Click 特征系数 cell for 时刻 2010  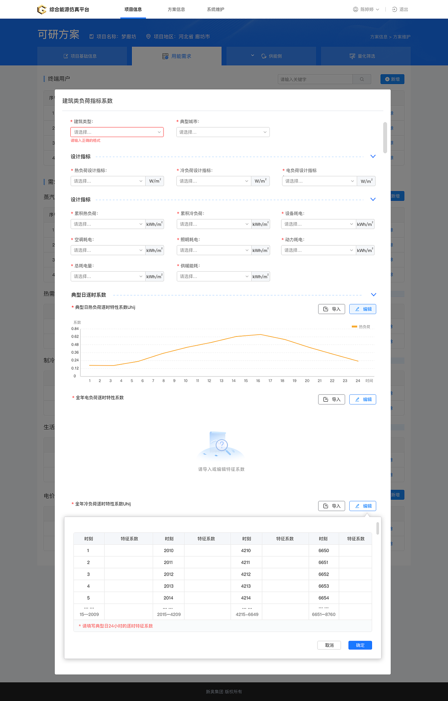point(208,551)
